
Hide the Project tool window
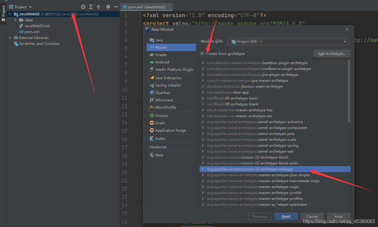point(116,7)
